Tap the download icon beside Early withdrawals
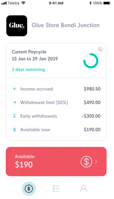This screenshot has width=114, height=199. [14, 116]
